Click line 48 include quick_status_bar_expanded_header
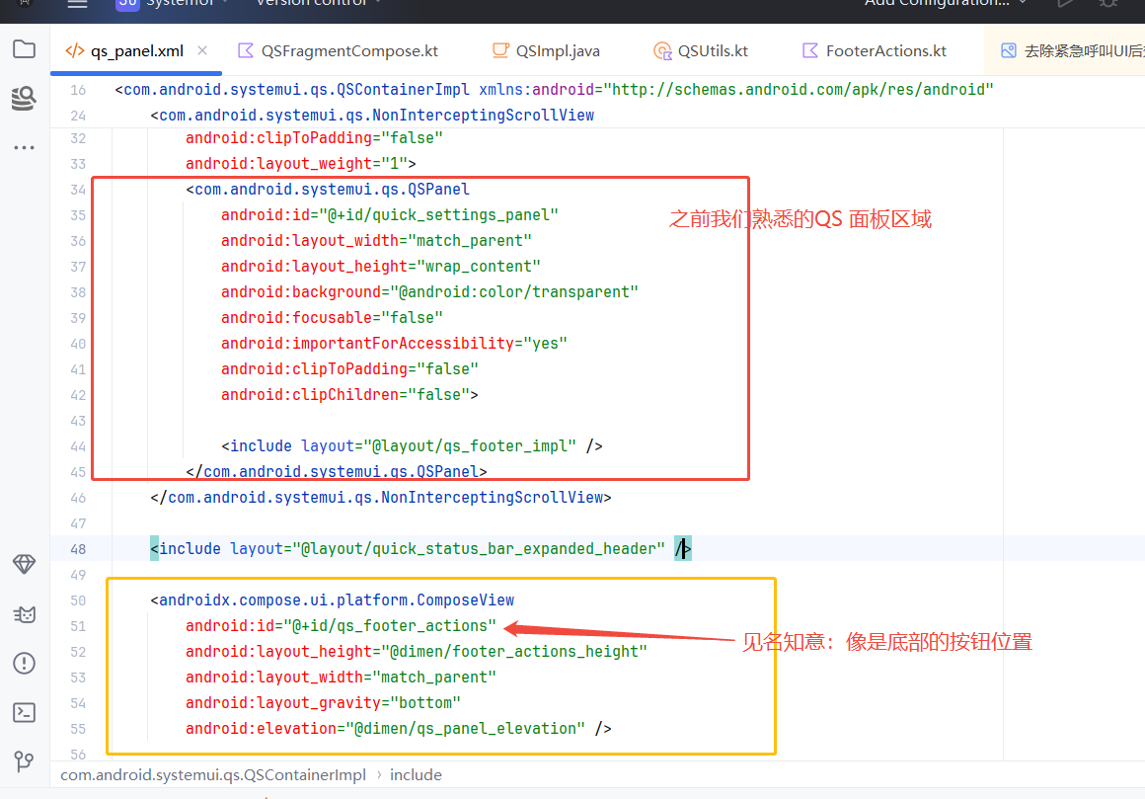Screen dimensions: 1145x799 (x=420, y=548)
